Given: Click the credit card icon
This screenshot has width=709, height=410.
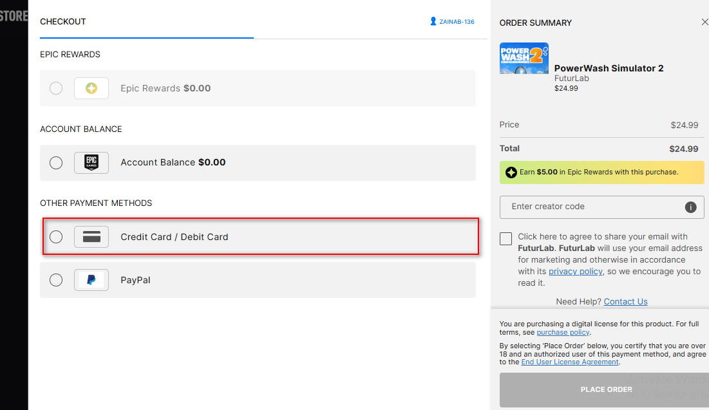Looking at the screenshot, I should point(91,237).
